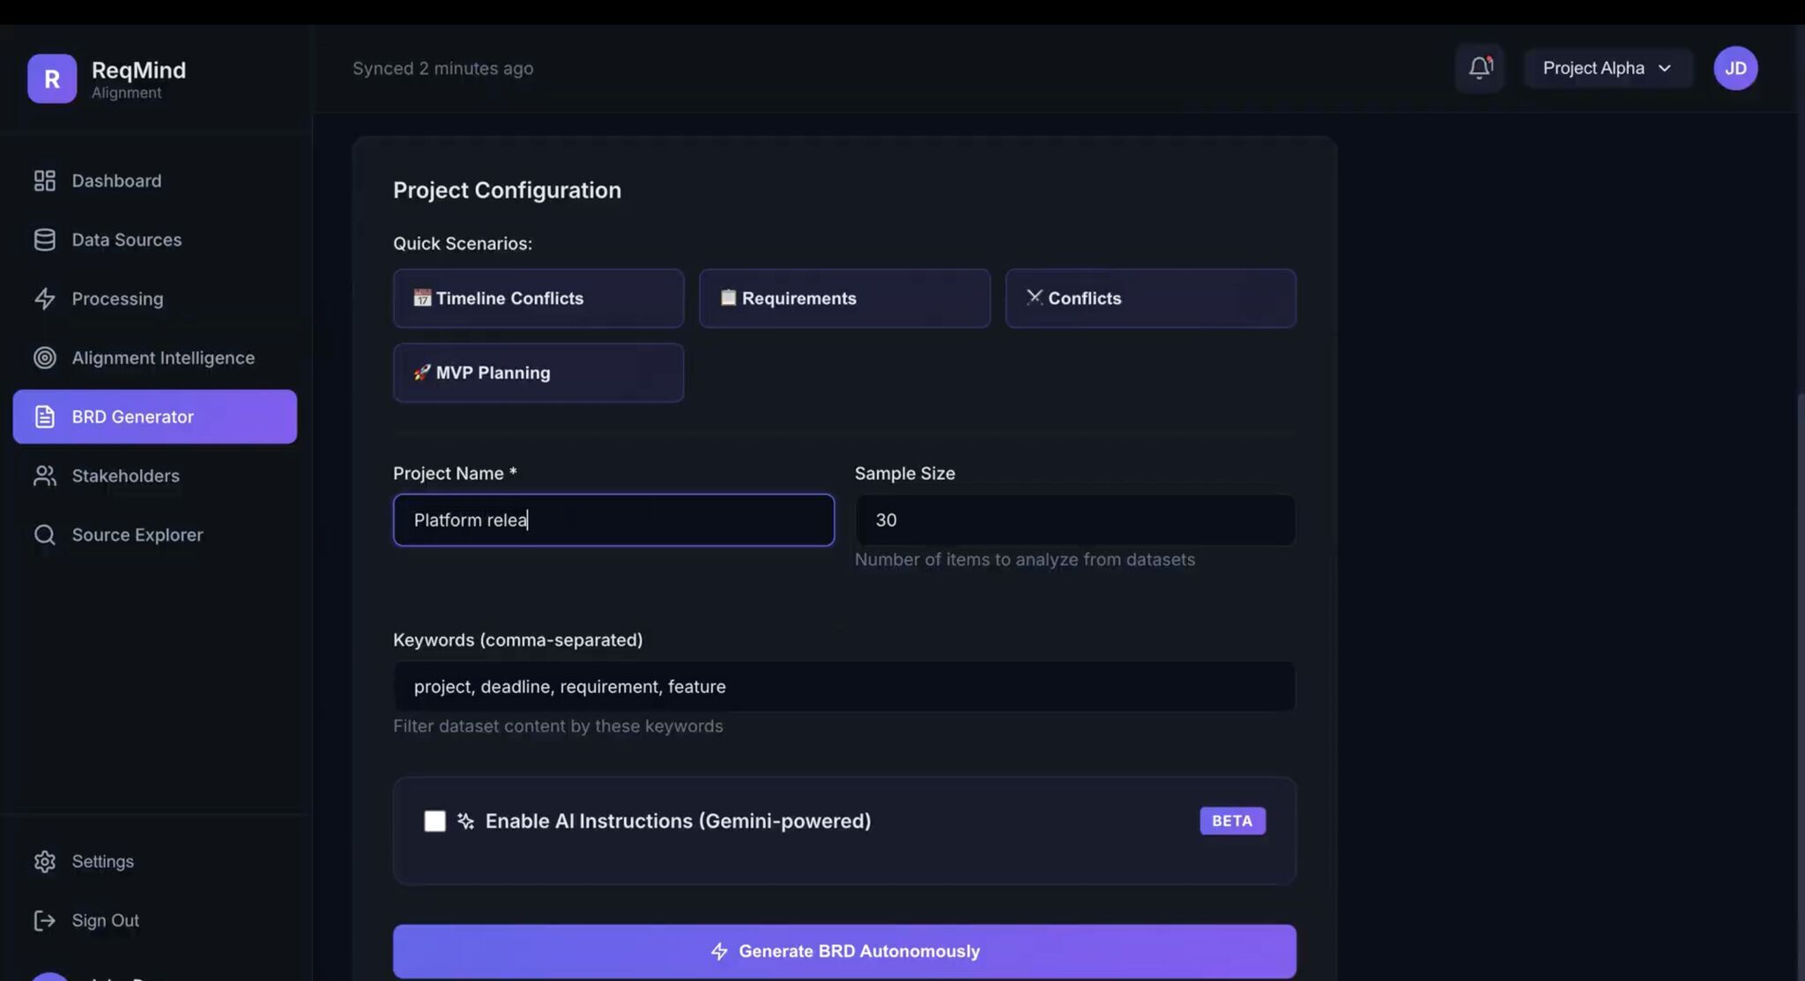Click the 'Quick Scenarios:' label
Image resolution: width=1805 pixels, height=981 pixels.
tap(463, 243)
